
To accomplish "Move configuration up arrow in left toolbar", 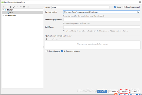I will 17,7.
